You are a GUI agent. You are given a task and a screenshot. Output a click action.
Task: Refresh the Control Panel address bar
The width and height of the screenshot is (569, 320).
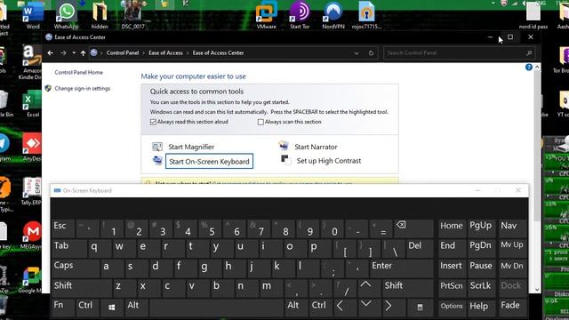coord(371,53)
